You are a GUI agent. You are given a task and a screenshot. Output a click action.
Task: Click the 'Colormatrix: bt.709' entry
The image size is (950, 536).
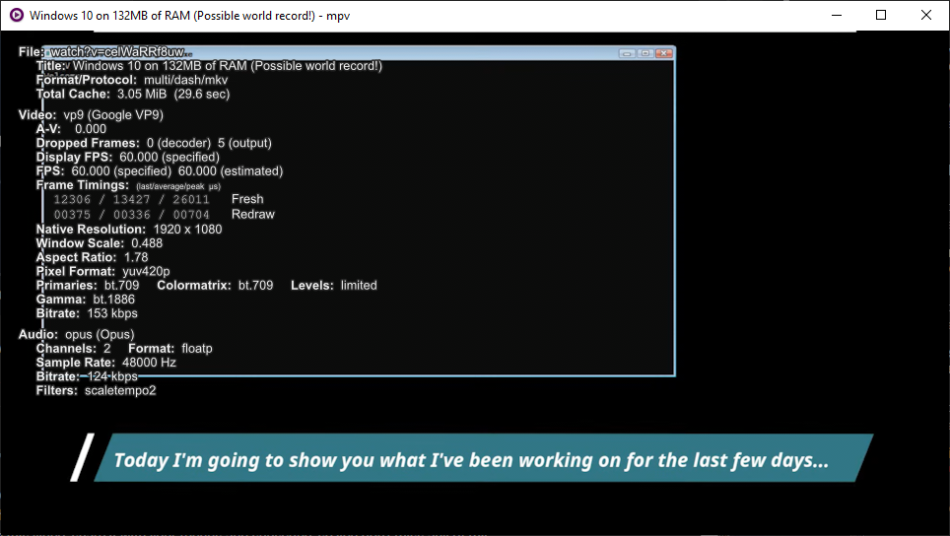[215, 286]
